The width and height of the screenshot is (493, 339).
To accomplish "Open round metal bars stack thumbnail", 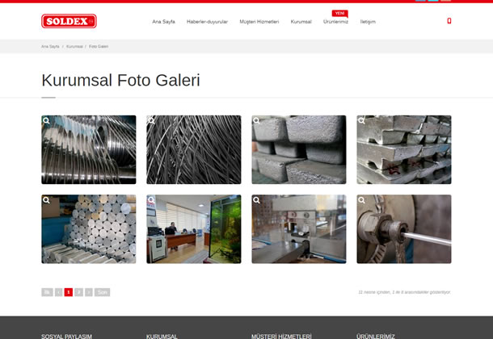I will coord(89,229).
